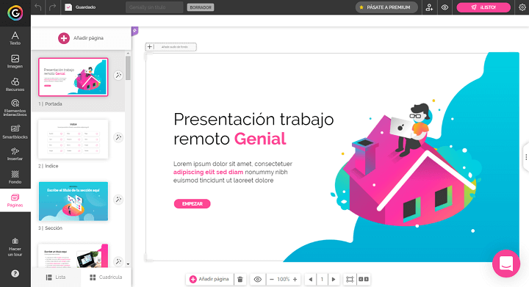Click the BORRADOR draft badge
This screenshot has width=529, height=287.
coord(201,7)
